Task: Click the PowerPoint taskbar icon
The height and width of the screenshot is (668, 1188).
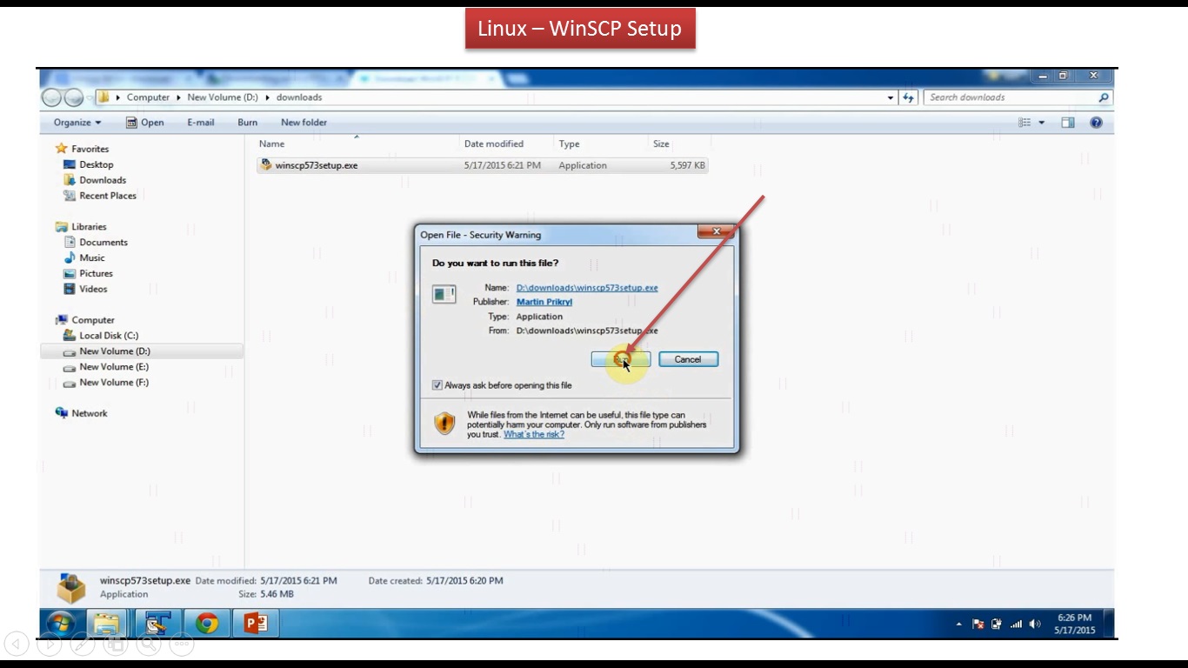Action: [256, 623]
